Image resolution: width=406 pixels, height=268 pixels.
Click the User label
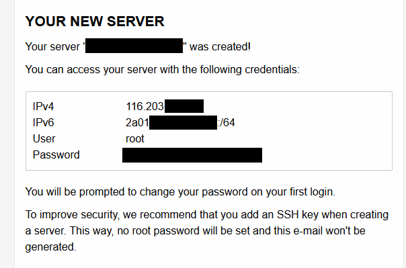tap(44, 138)
